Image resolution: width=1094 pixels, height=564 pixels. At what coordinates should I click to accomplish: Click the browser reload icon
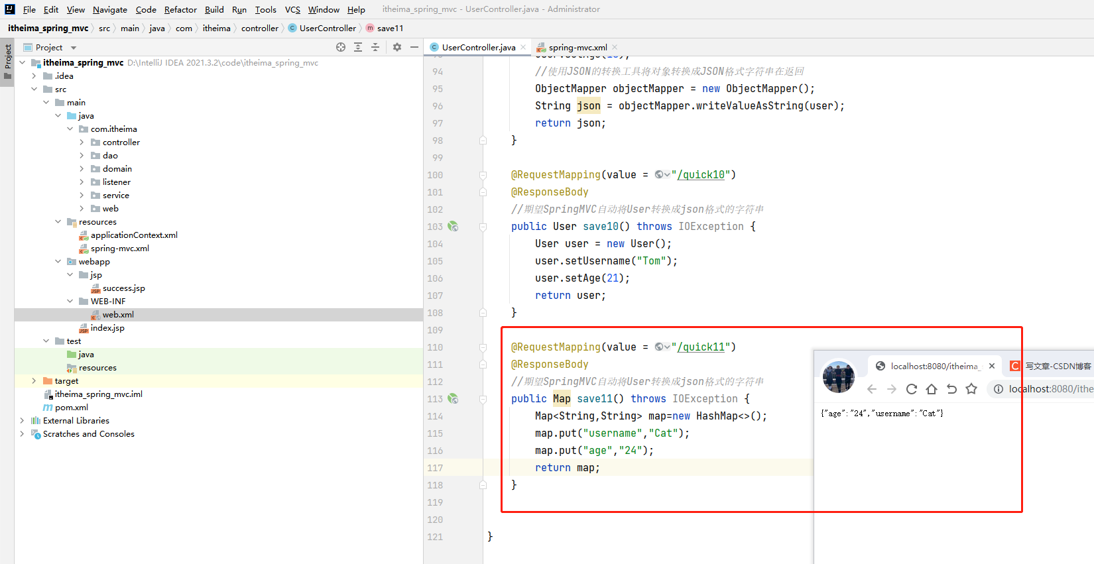point(912,389)
